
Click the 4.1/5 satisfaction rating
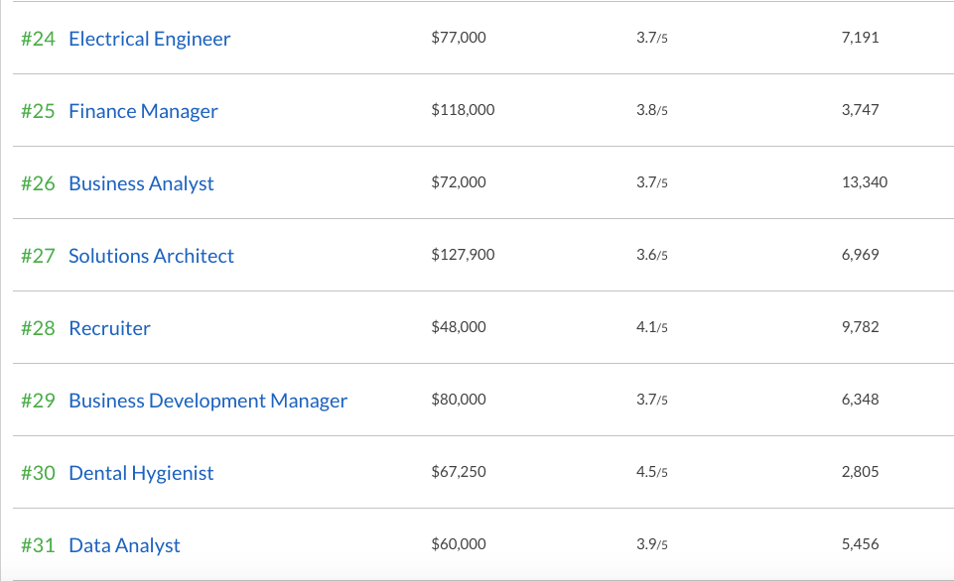pos(651,327)
